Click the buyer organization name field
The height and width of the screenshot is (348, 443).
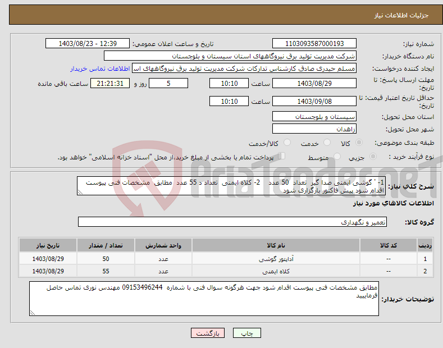(230, 56)
